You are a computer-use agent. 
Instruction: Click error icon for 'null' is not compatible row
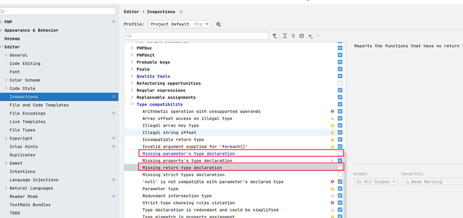point(332,182)
